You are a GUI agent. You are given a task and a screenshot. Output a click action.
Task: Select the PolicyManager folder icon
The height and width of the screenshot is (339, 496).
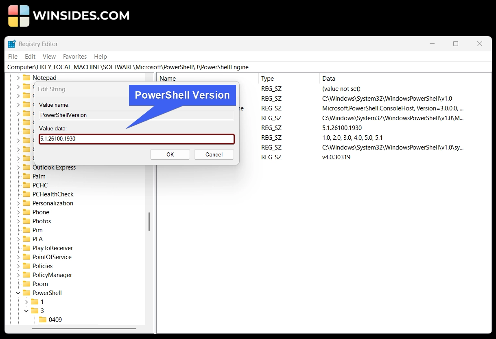tap(26, 275)
